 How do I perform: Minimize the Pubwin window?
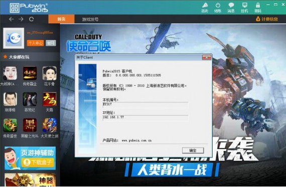[x=268, y=5]
